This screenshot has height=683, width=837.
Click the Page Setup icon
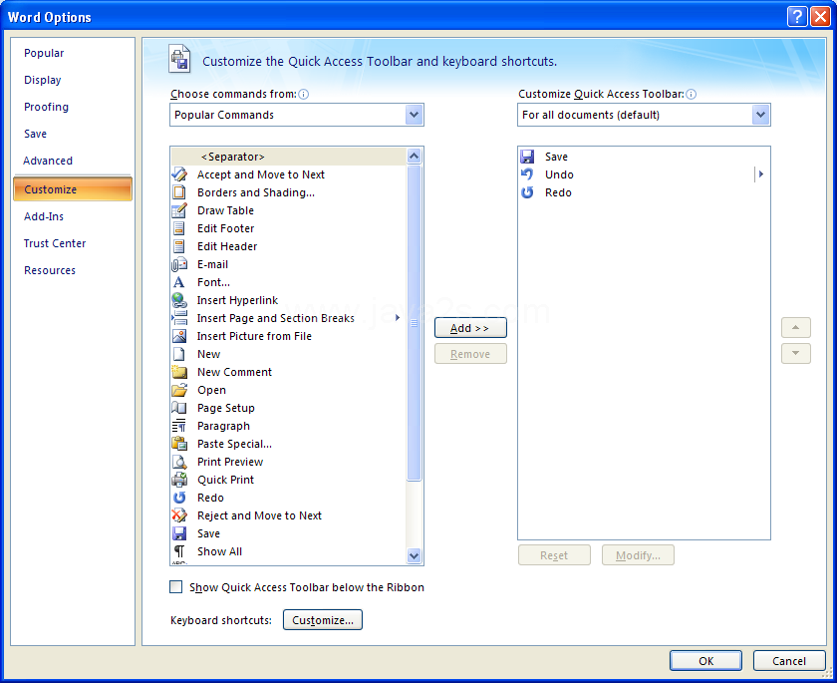(x=179, y=408)
